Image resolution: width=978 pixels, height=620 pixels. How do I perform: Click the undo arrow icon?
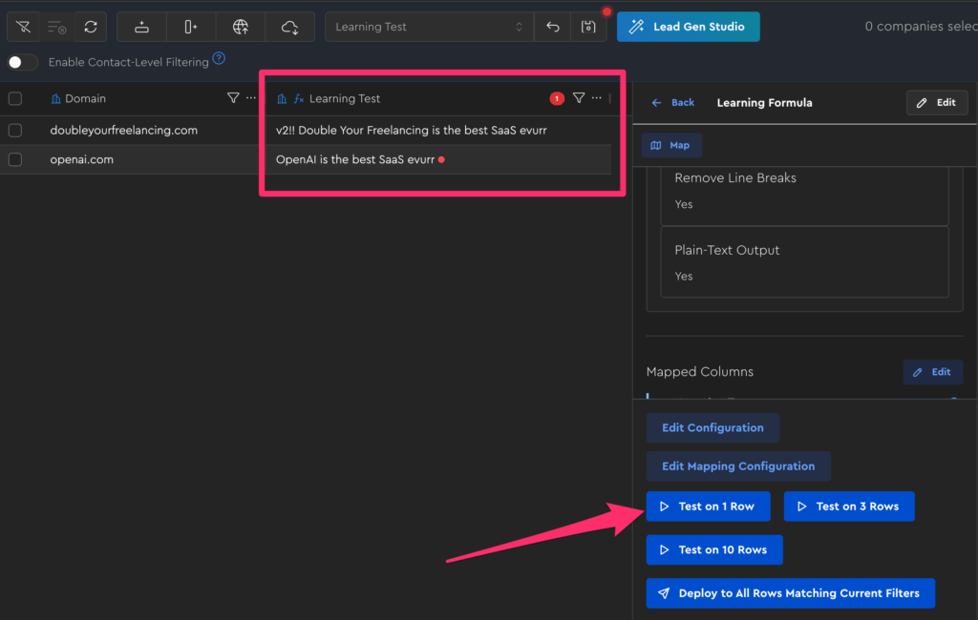click(553, 27)
